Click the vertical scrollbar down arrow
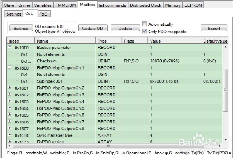 click(x=225, y=140)
